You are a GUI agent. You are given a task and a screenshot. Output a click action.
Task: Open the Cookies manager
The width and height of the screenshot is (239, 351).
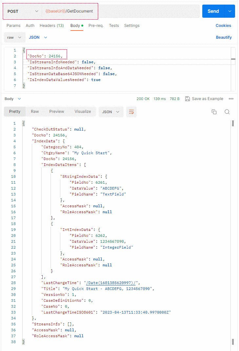(x=224, y=25)
